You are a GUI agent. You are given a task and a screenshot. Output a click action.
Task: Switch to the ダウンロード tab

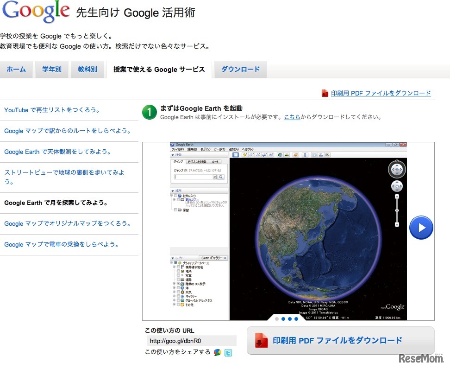click(x=240, y=70)
